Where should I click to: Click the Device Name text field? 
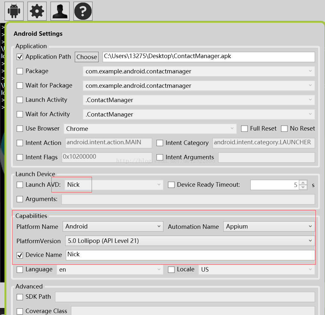191,255
